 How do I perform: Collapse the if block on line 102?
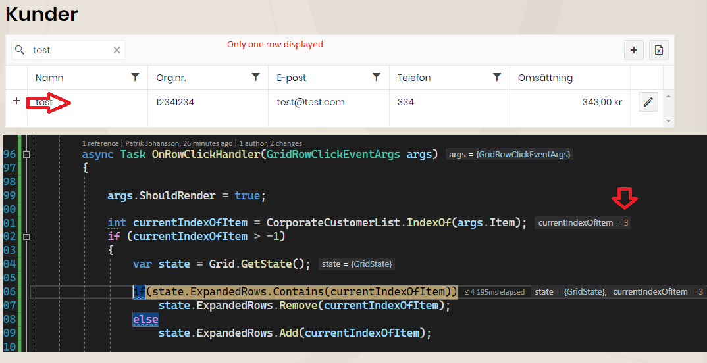(26, 237)
